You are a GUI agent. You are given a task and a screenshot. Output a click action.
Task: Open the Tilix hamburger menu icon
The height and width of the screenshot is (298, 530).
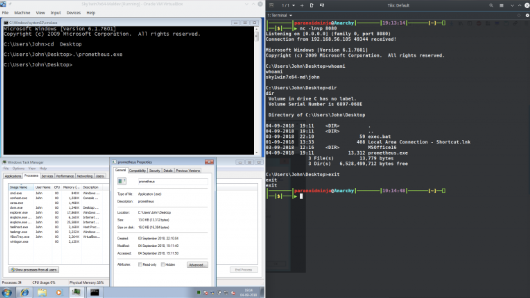point(501,5)
